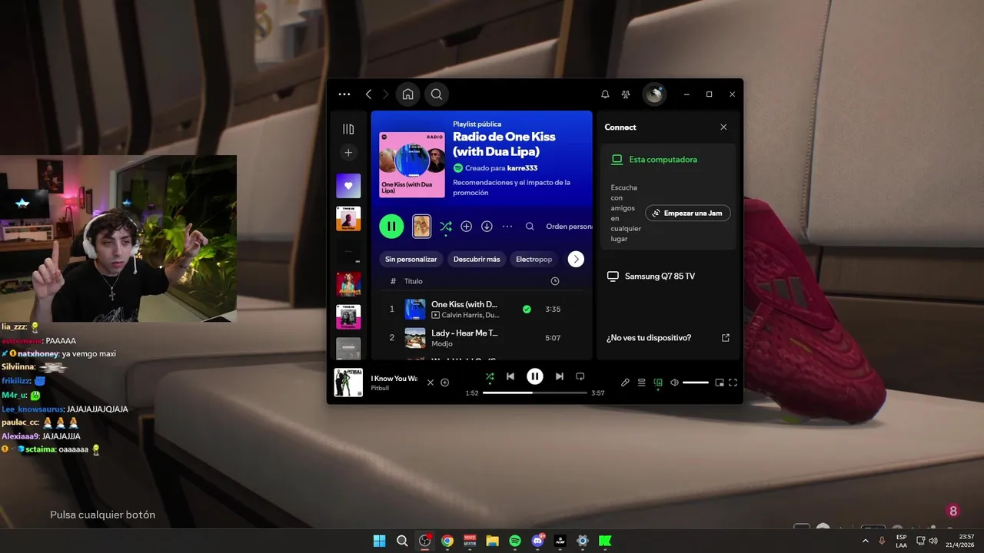Viewport: 984px width, 553px height.
Task: Toggle shuffle in the player bar
Action: (490, 376)
